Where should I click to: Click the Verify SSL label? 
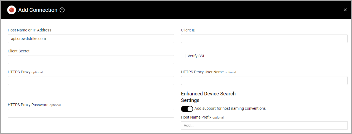196,56
